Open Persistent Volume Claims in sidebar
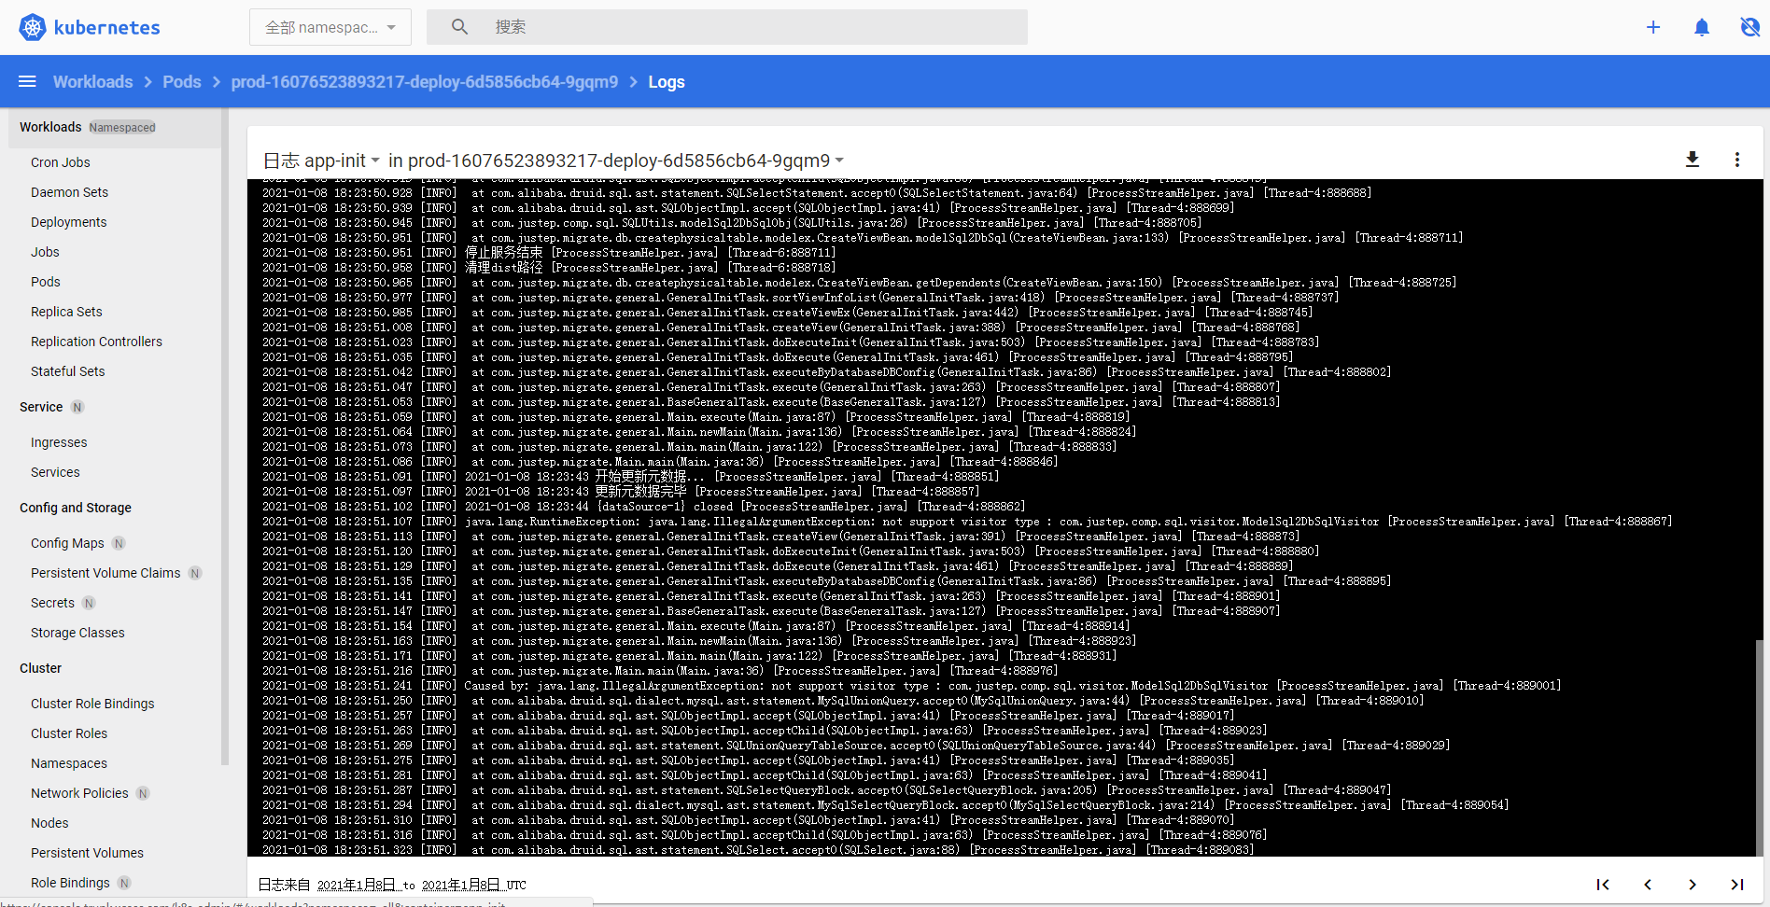The image size is (1770, 907). click(x=105, y=573)
